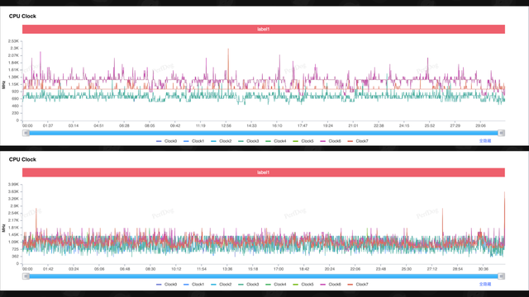This screenshot has height=297, width=529.
Task: Toggle Clock3 series in top chart legend
Action: (x=249, y=141)
